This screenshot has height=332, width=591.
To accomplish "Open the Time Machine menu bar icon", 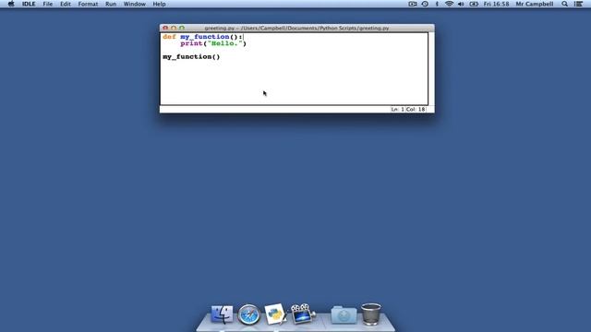I will tap(425, 4).
